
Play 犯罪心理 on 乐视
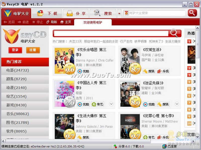click(x=163, y=137)
